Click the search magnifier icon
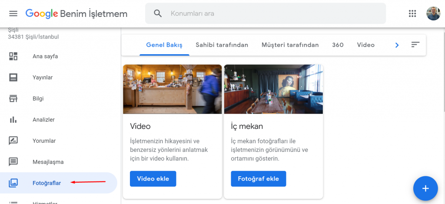Image resolution: width=445 pixels, height=204 pixels. (158, 13)
